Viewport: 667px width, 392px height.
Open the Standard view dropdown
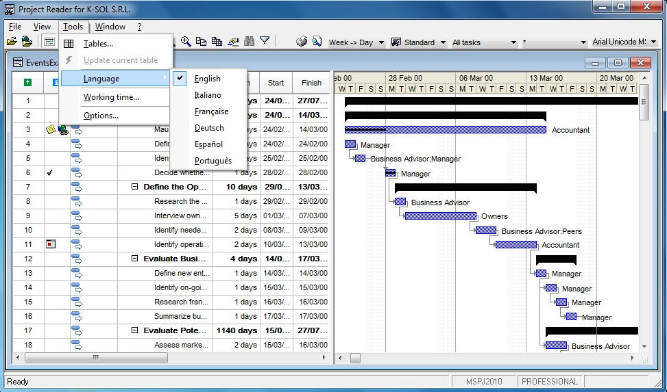443,42
